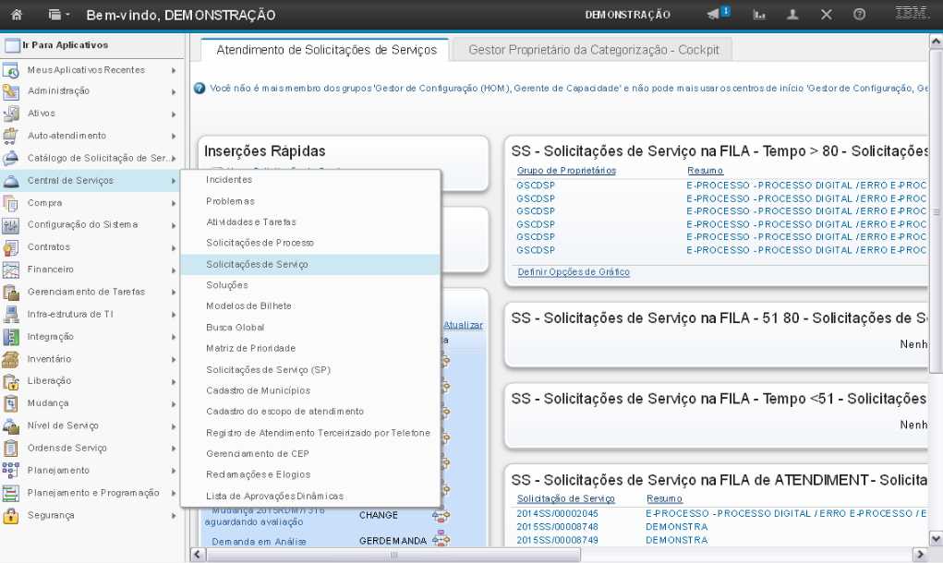This screenshot has height=563, width=943.
Task: Expand the Mudança submenu arrow
Action: pyautogui.click(x=173, y=403)
